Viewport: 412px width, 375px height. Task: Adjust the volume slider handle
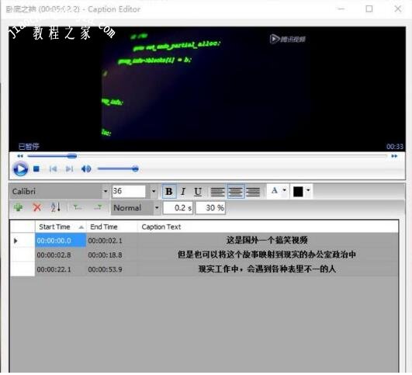[x=135, y=168]
